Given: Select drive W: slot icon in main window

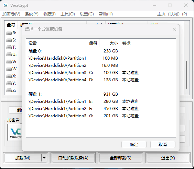Looking at the screenshot, I should point(9,69).
